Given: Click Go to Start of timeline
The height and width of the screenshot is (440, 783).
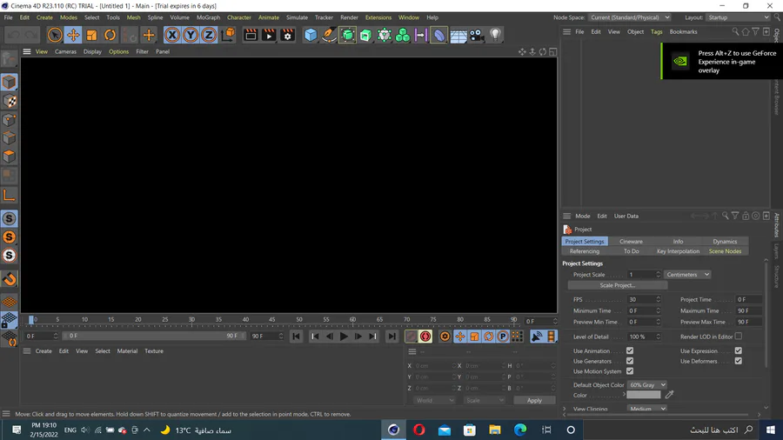Looking at the screenshot, I should 296,337.
